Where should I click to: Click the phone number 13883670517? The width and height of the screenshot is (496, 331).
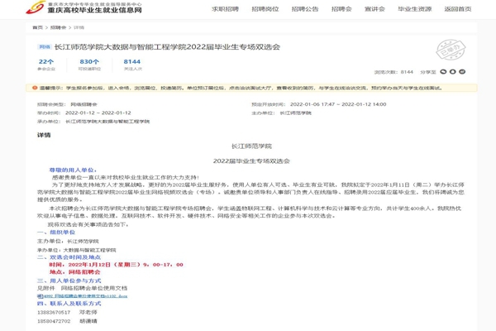point(54,312)
